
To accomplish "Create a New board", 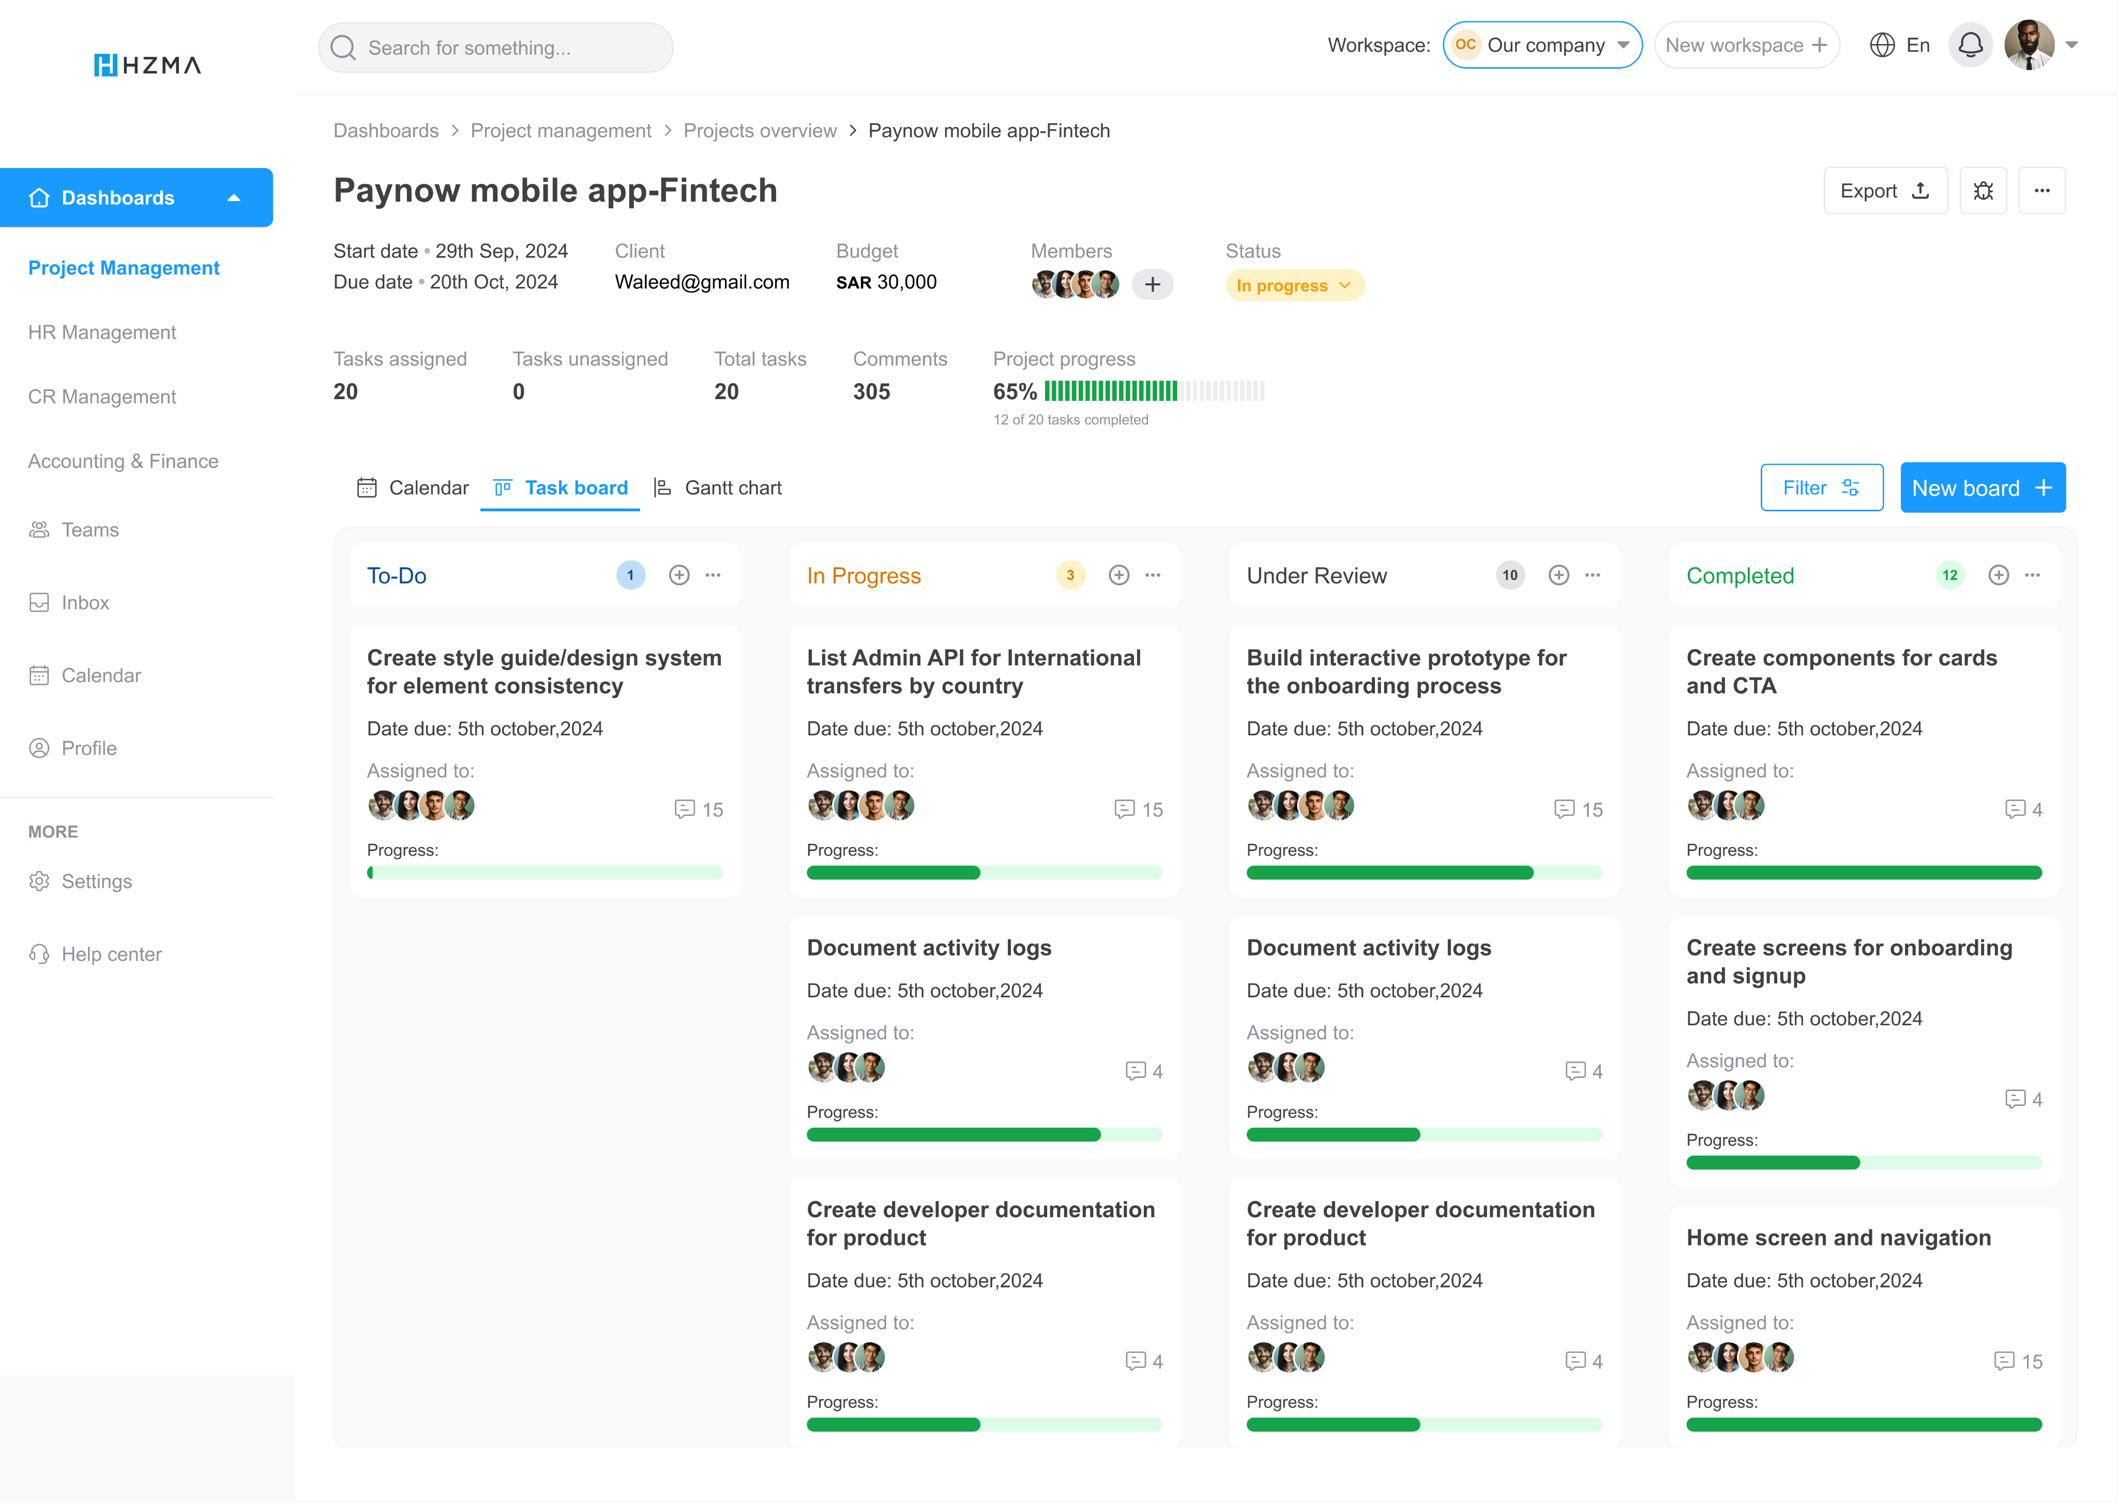I will click(x=1983, y=488).
